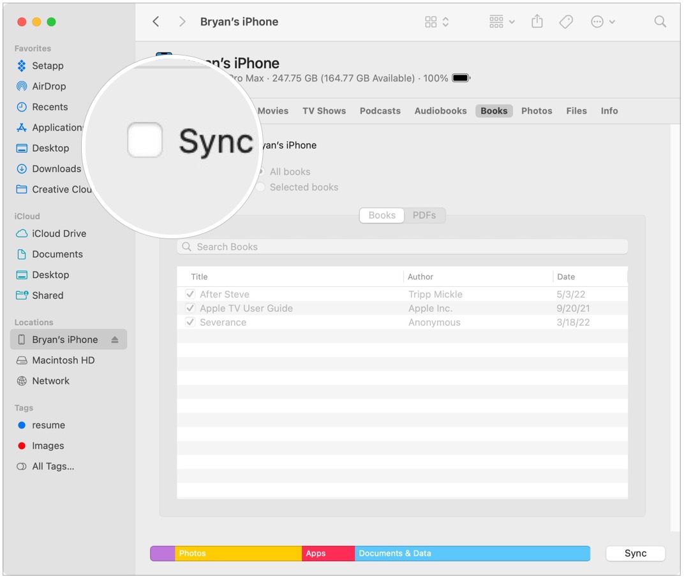The height and width of the screenshot is (579, 684).
Task: Open the Share icon in the toolbar
Action: (x=537, y=21)
